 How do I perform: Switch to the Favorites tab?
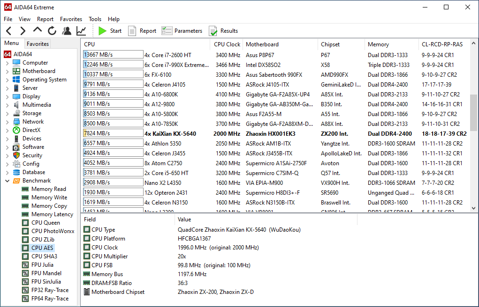pos(38,44)
